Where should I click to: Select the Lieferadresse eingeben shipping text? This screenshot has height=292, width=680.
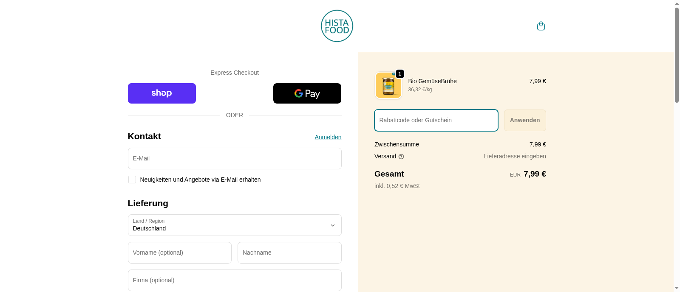tap(514, 156)
